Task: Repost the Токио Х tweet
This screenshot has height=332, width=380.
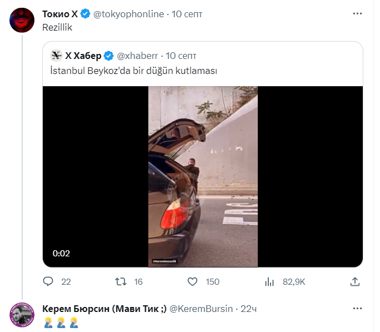Action: (x=121, y=282)
